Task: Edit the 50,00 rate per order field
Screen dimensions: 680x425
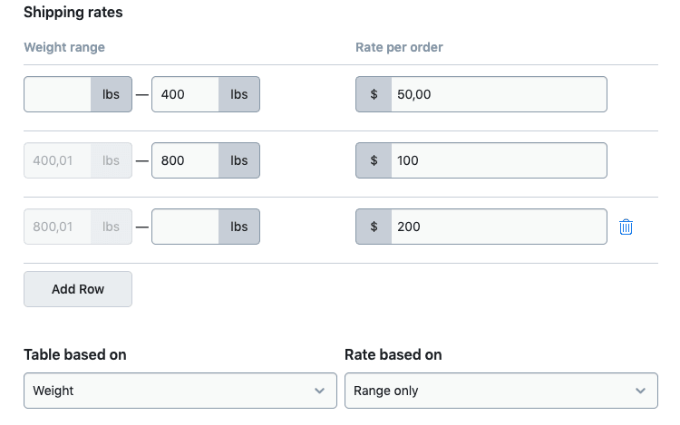Action: (x=498, y=94)
